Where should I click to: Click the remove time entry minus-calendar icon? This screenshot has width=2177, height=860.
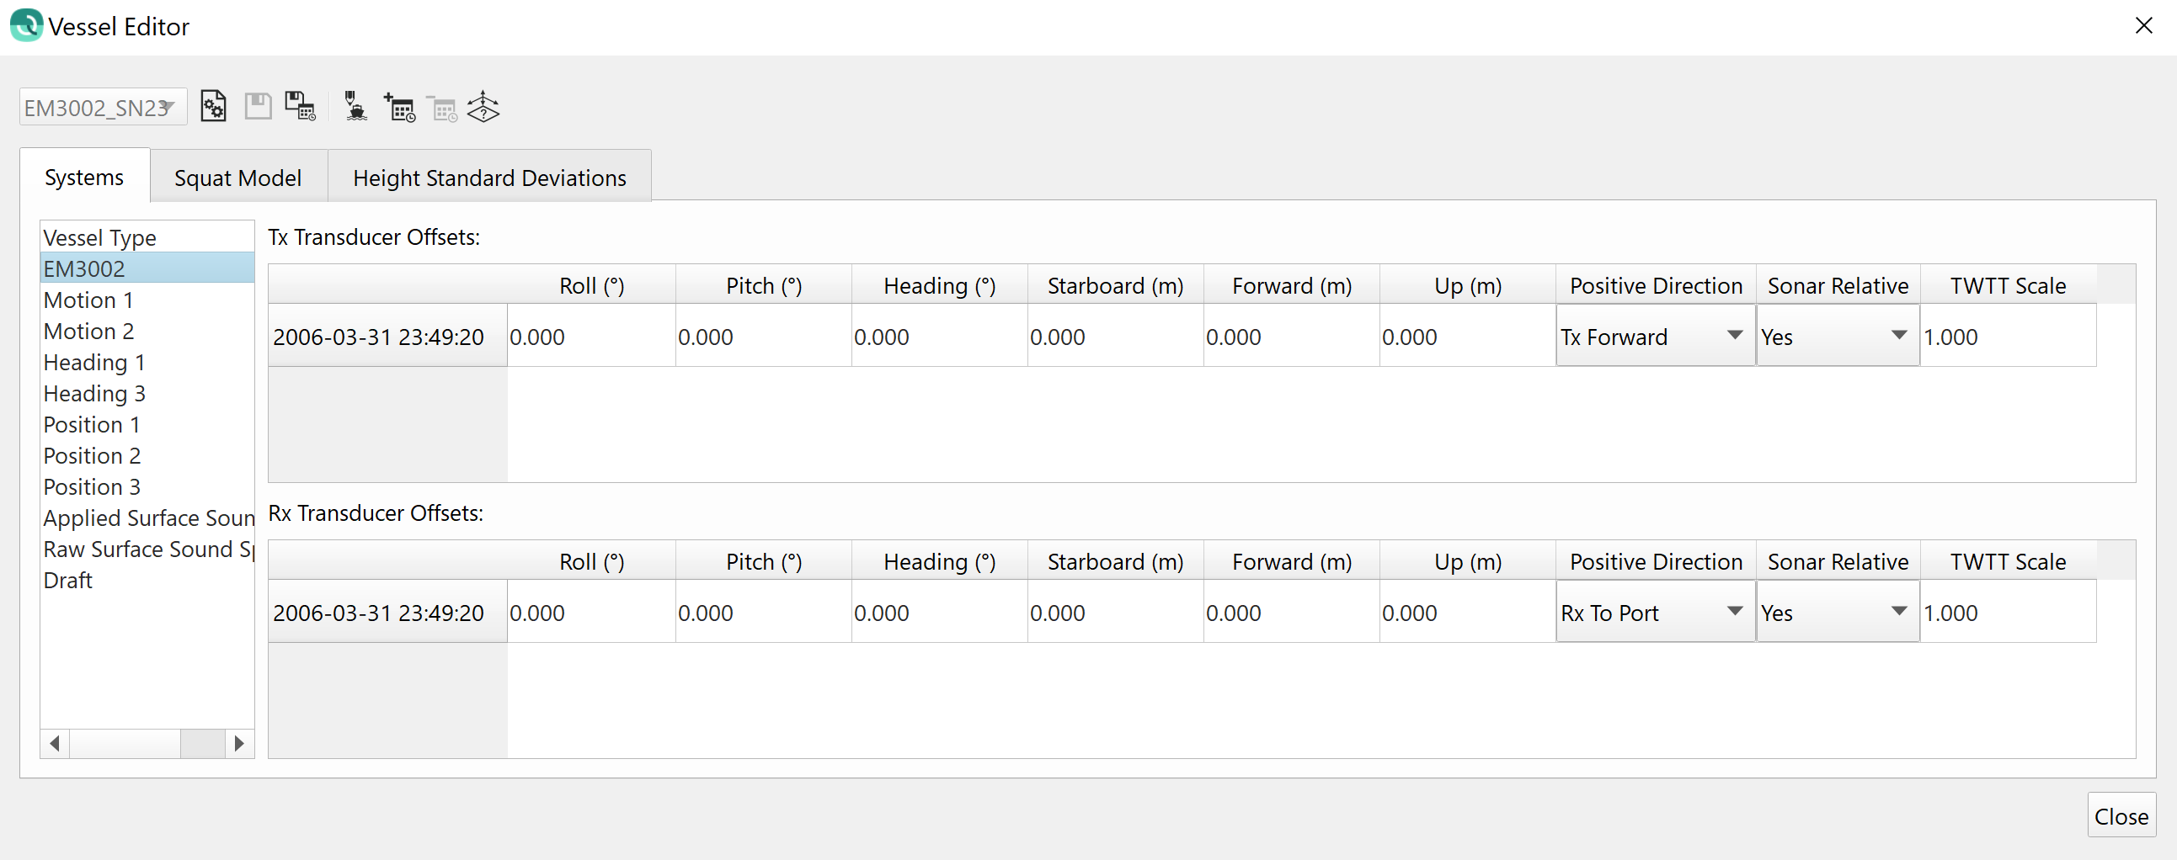tap(442, 109)
